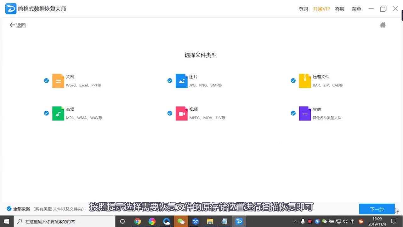Return home via the house icon
This screenshot has width=403, height=227.
[383, 25]
